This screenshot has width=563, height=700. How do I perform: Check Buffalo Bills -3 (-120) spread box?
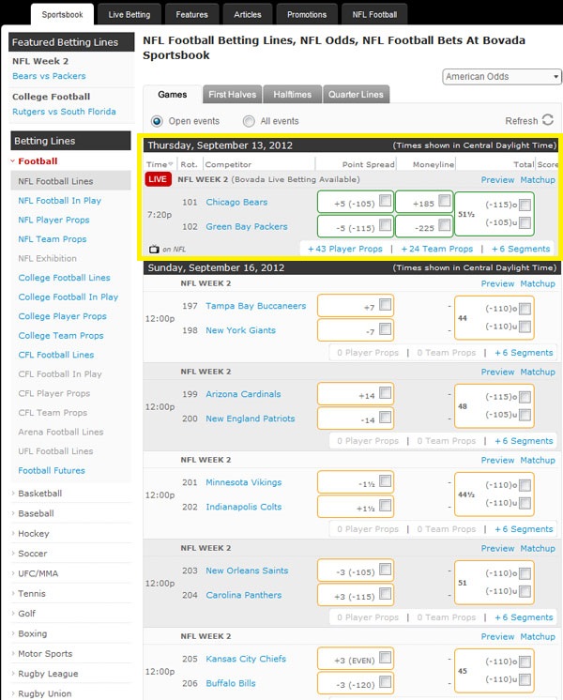click(x=385, y=681)
